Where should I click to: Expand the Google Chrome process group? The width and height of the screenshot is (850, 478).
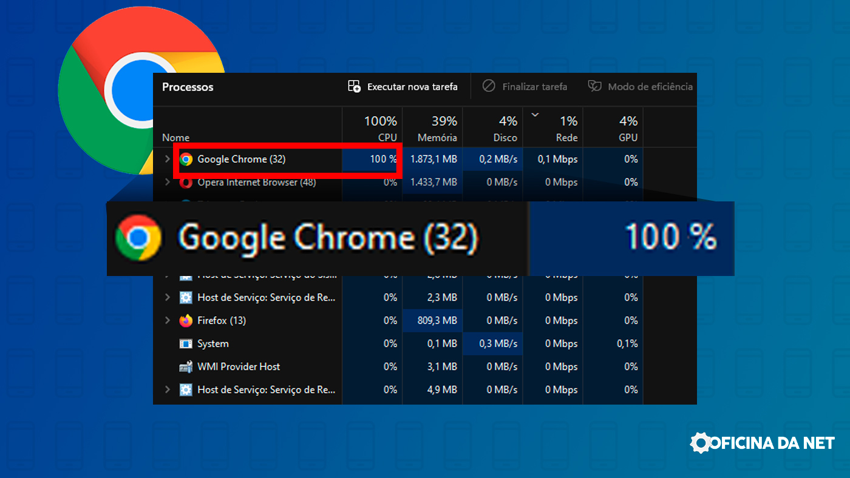166,159
